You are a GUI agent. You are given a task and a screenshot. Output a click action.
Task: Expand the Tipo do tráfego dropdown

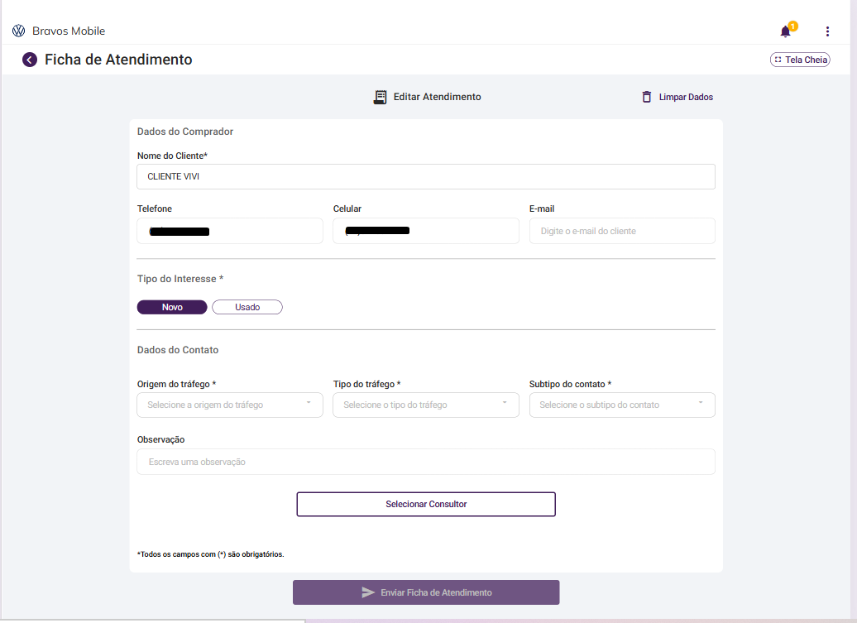(426, 405)
